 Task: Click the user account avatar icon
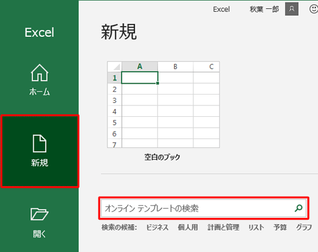coord(292,9)
